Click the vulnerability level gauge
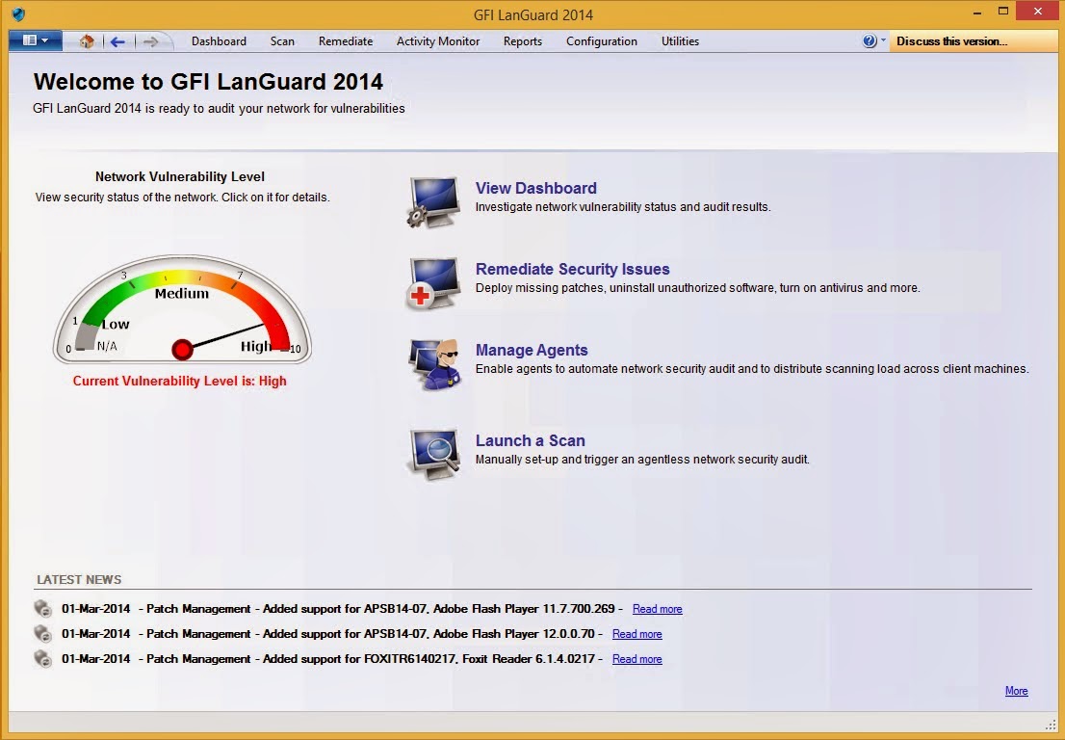Viewport: 1065px width, 740px height. coord(182,309)
